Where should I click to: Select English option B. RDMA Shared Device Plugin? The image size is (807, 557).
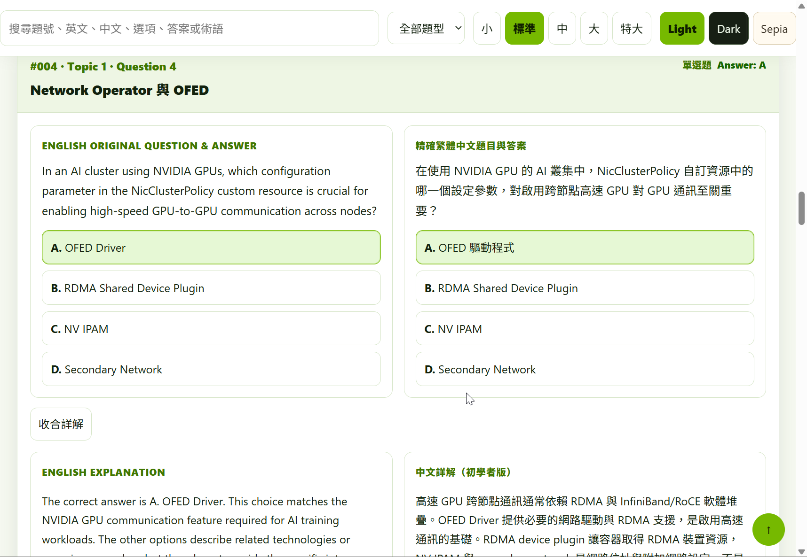[211, 288]
